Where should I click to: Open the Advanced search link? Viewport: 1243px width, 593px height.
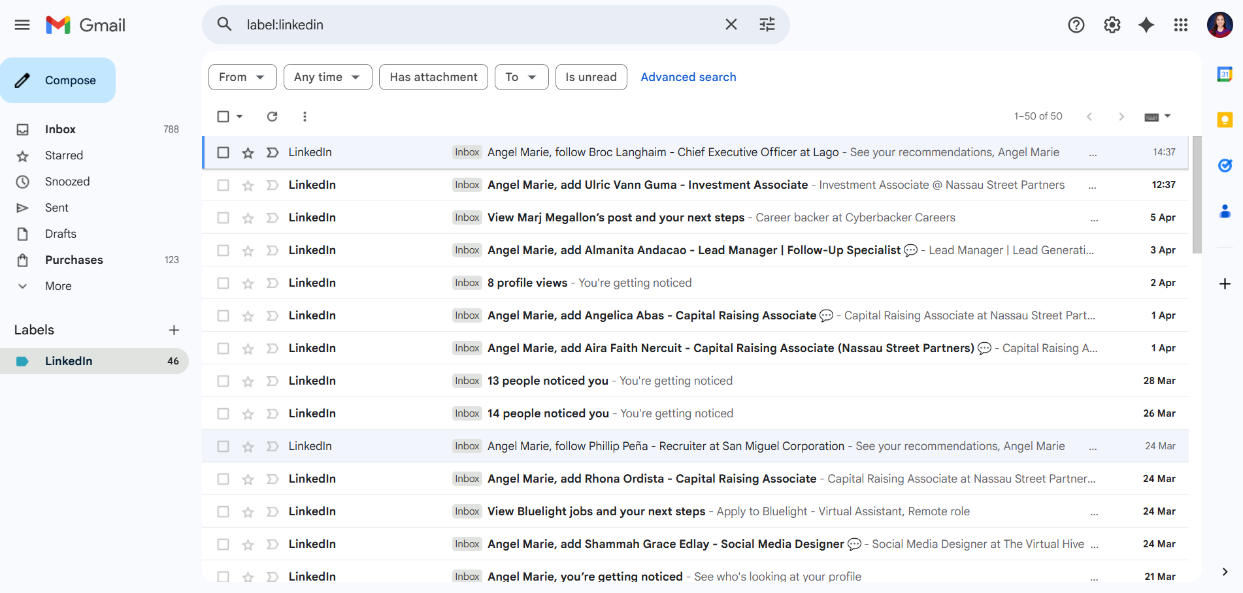[688, 77]
